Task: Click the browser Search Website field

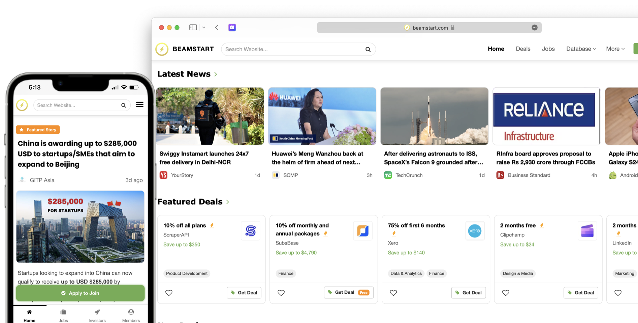Action: [298, 49]
